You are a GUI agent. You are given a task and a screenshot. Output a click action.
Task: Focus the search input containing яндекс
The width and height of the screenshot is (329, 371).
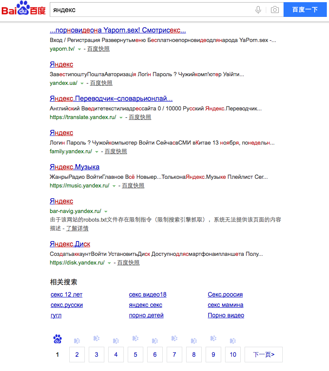tap(152, 10)
